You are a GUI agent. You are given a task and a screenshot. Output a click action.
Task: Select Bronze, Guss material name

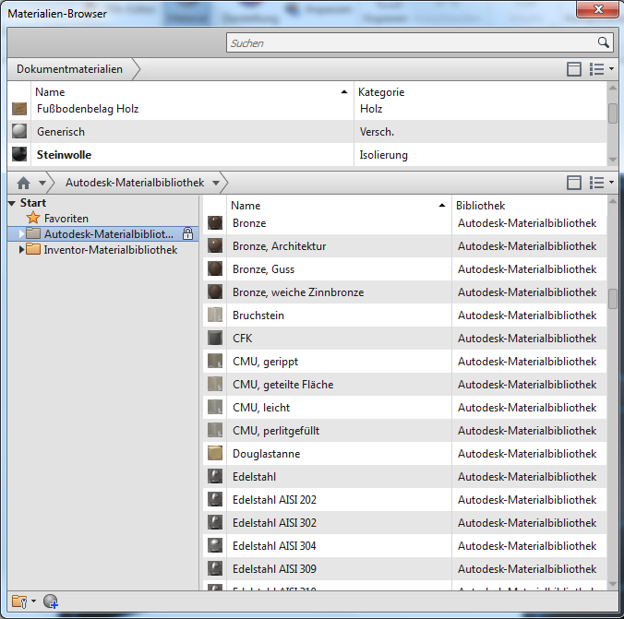pos(263,269)
